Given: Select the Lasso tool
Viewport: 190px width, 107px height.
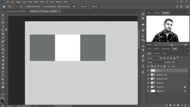Looking at the screenshot, I should click(x=3, y=23).
